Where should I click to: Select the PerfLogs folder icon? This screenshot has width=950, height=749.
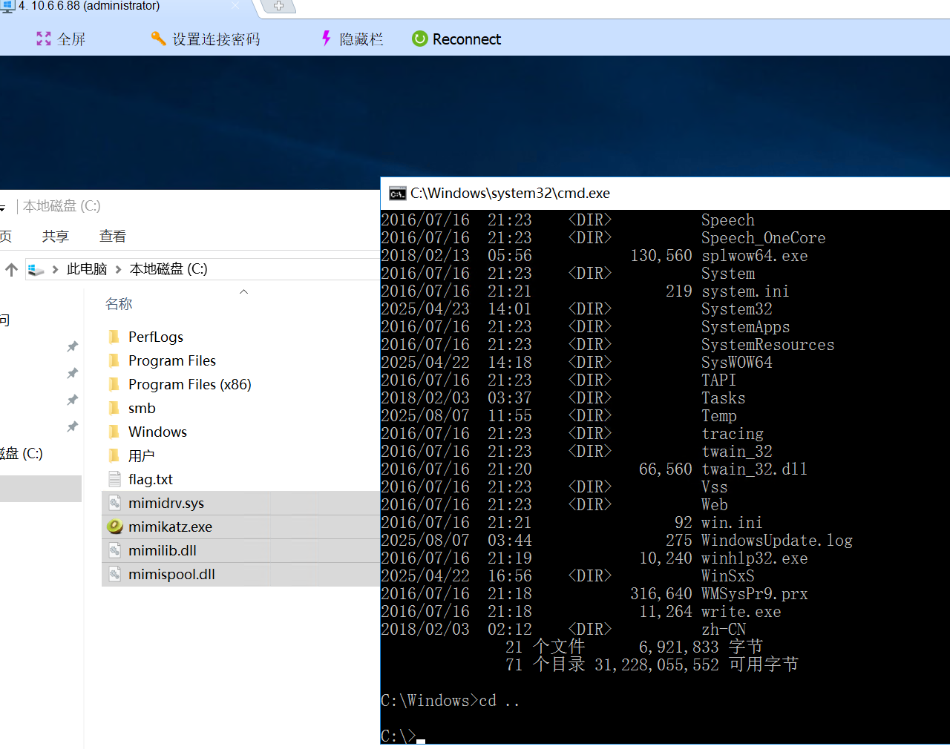tap(114, 337)
